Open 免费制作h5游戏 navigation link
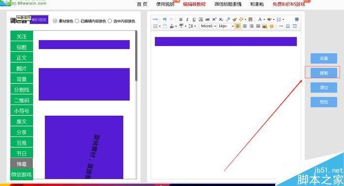 tap(289, 4)
